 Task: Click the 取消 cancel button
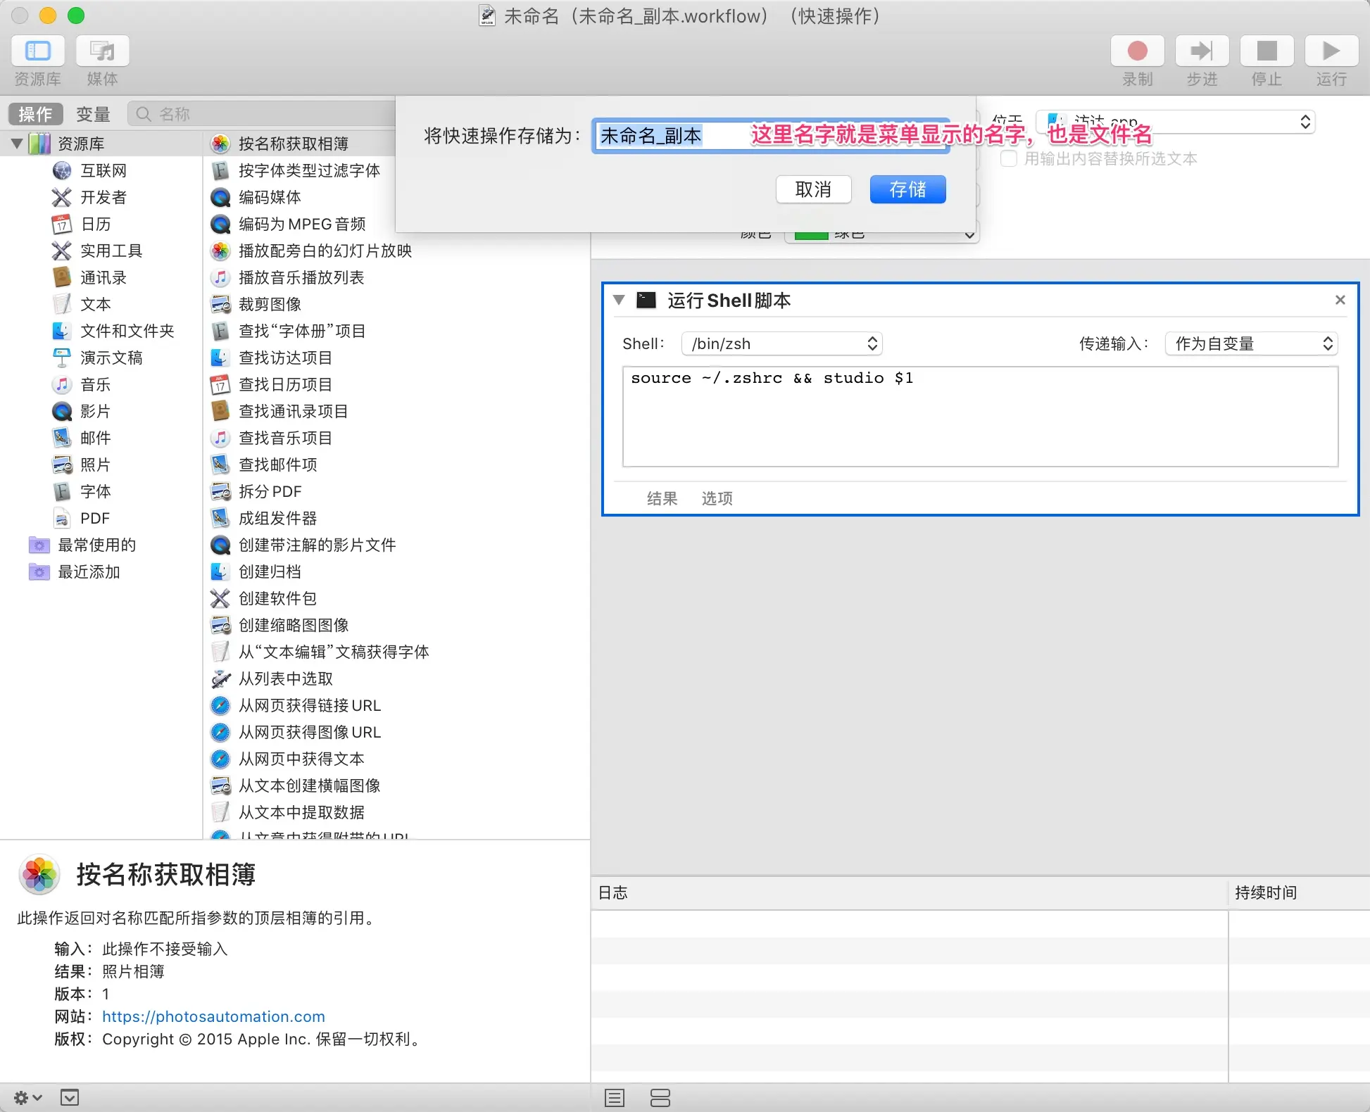point(813,189)
